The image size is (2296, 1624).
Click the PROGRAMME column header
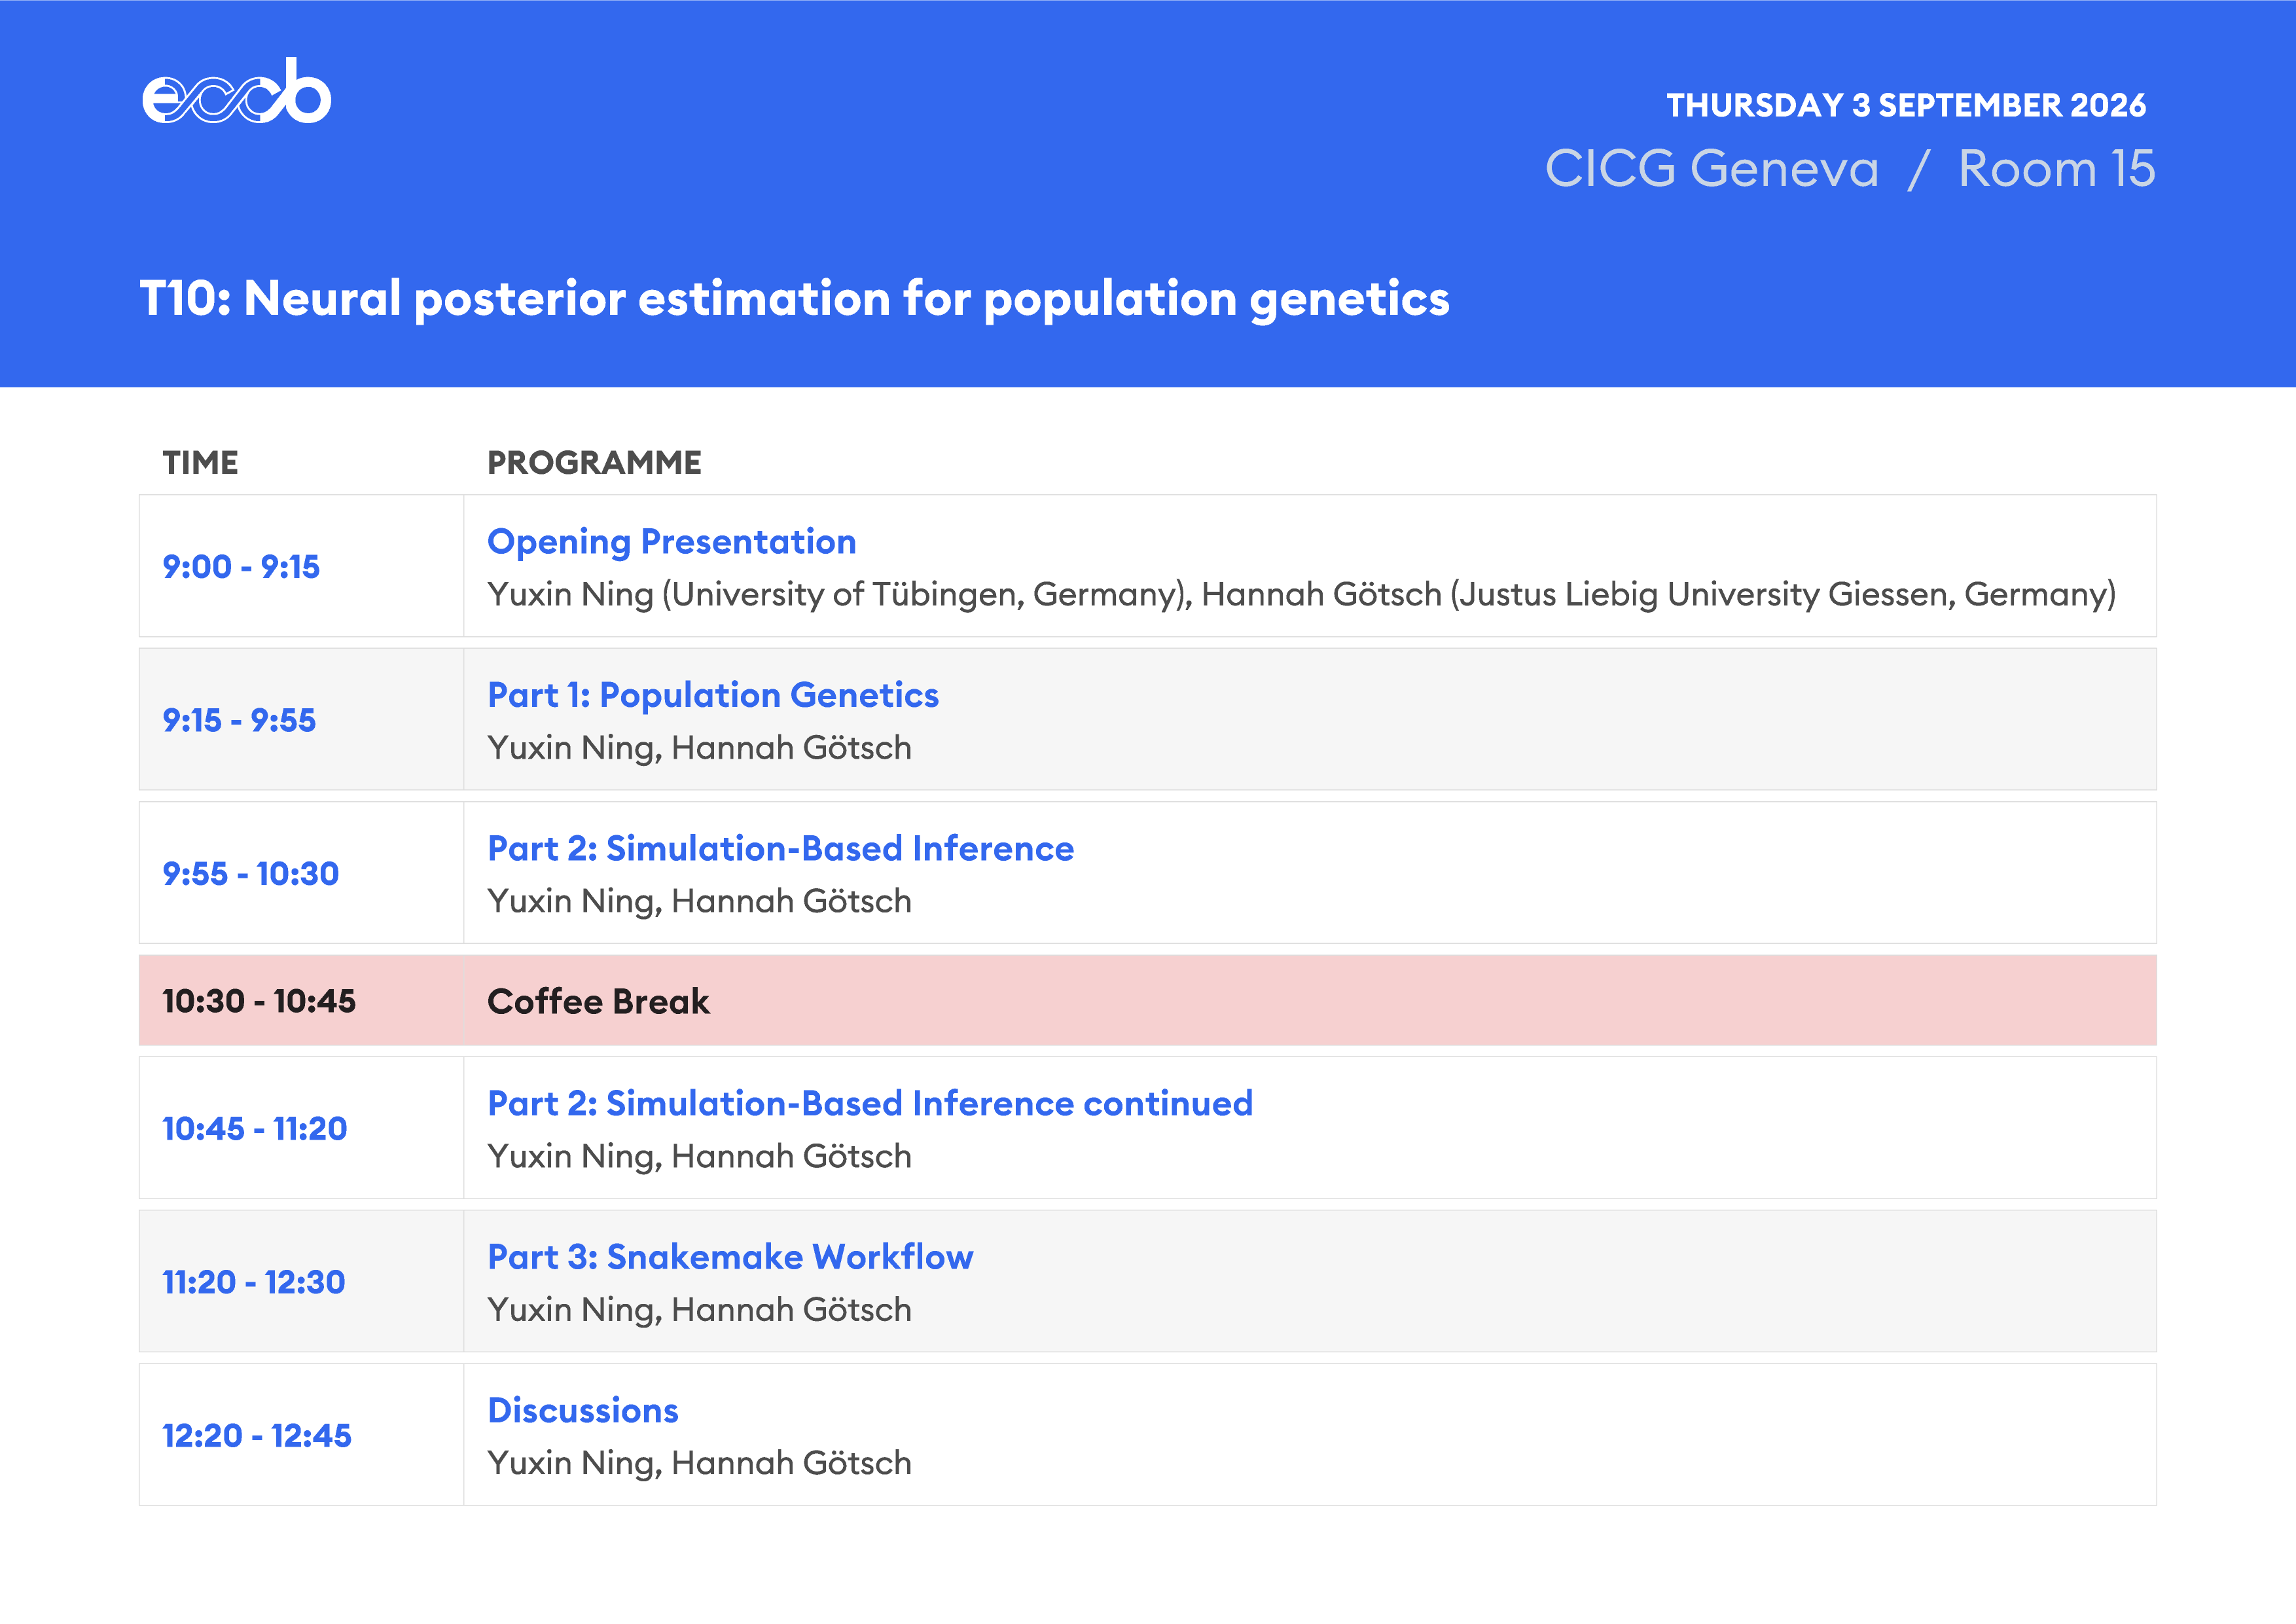point(594,462)
